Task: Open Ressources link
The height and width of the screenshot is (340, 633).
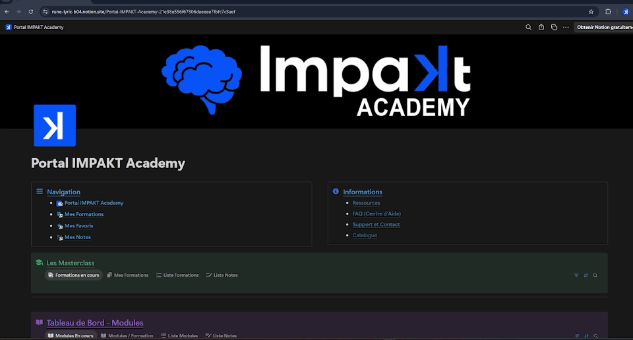Action: point(366,203)
